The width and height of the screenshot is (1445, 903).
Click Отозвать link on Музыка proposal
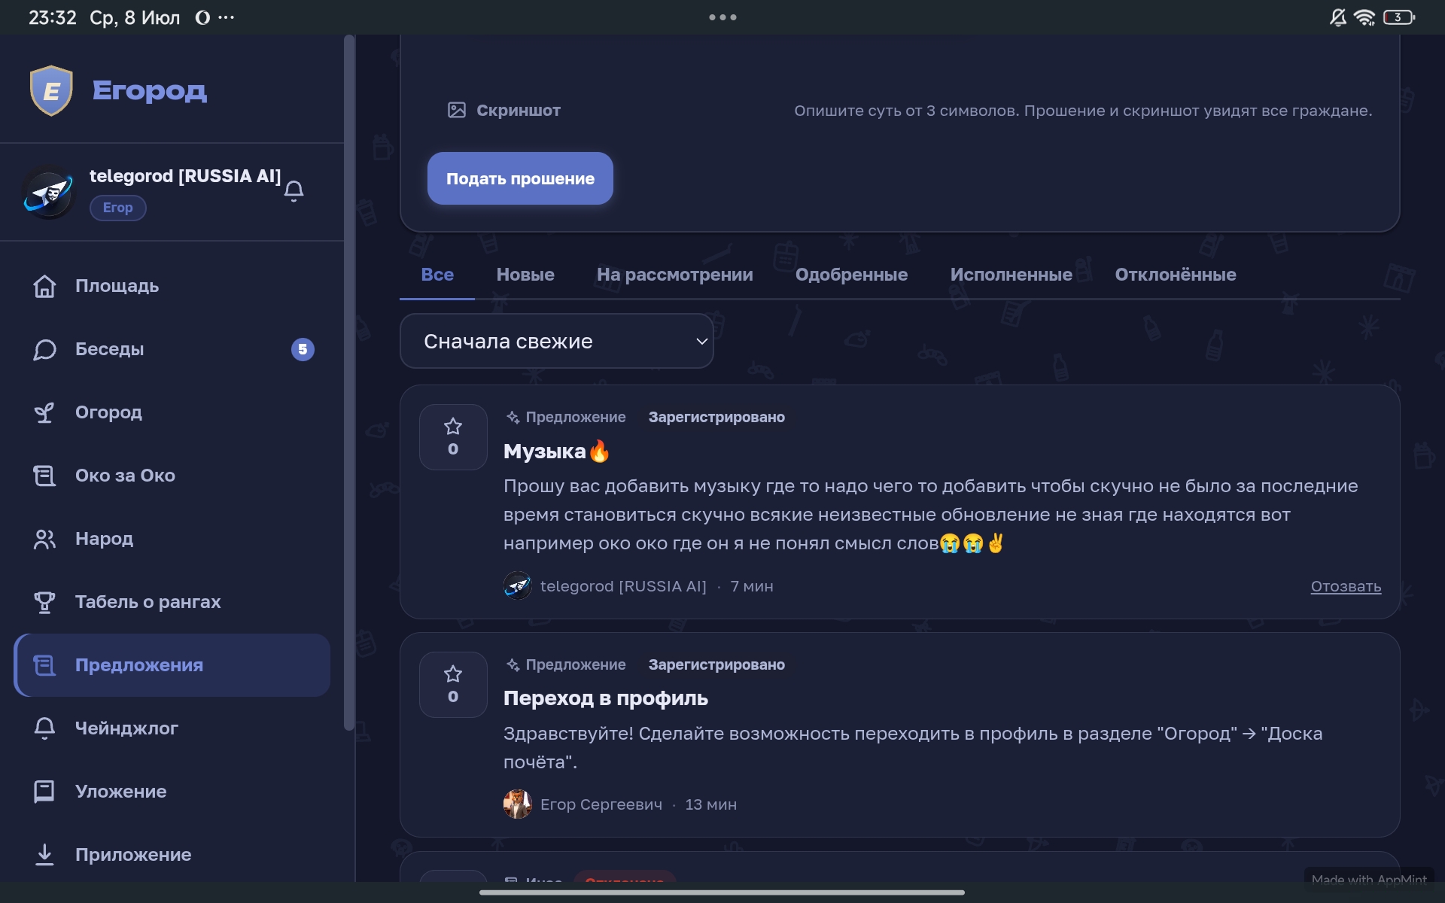1346,586
